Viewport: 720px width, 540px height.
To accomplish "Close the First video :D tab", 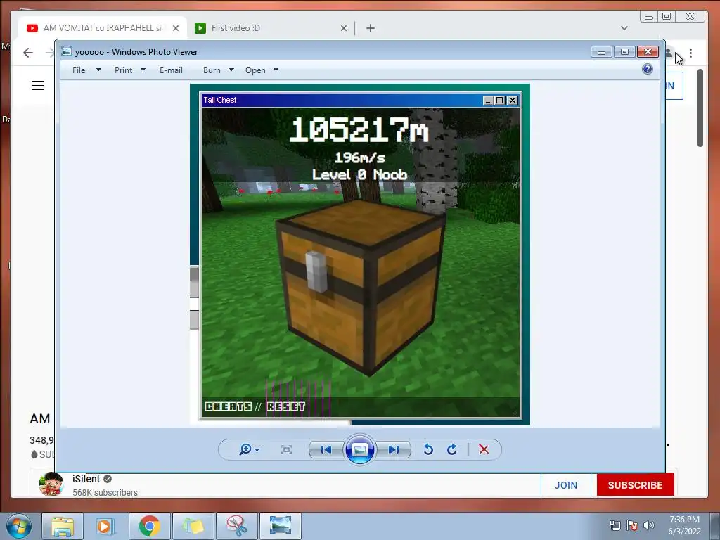I will pyautogui.click(x=343, y=28).
